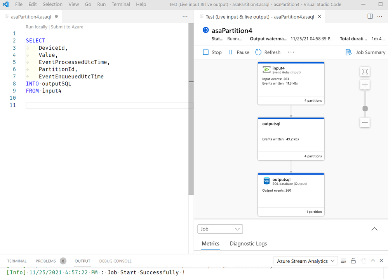Open editor more actions ellipsis menu
This screenshot has height=279, width=388.
[x=185, y=16]
